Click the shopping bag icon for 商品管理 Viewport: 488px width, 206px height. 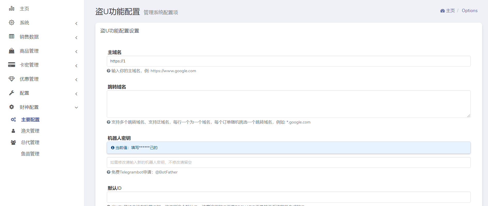12,51
